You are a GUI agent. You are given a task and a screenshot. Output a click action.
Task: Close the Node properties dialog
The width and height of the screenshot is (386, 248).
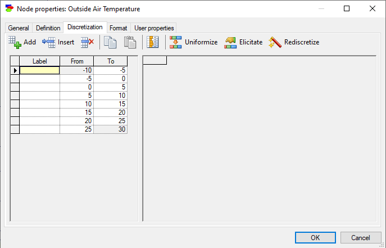point(373,8)
